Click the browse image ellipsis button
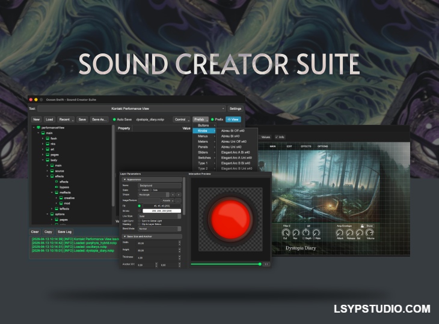 click(x=179, y=200)
